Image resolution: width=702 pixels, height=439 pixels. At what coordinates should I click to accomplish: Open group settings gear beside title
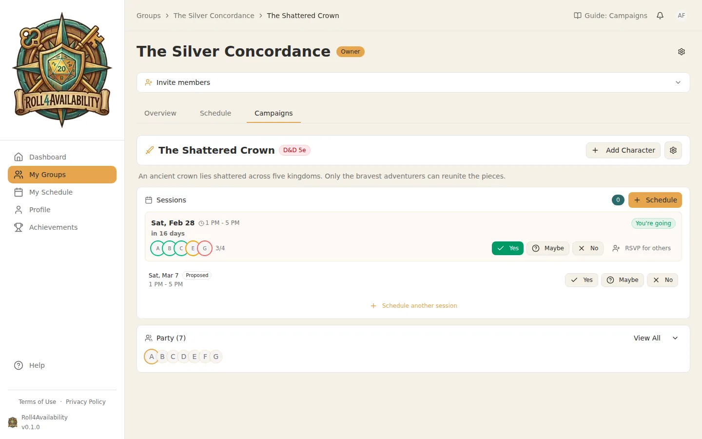(682, 52)
